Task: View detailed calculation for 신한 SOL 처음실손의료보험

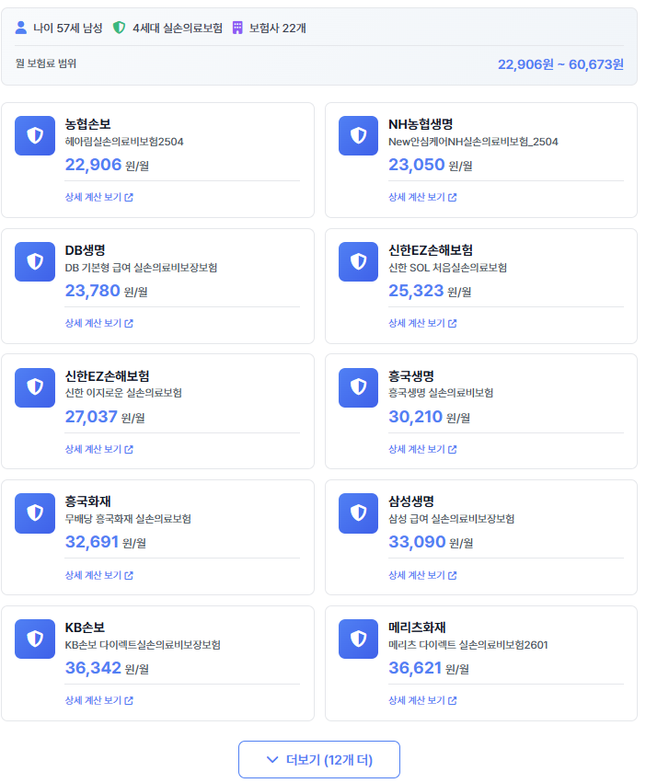Action: coord(422,323)
